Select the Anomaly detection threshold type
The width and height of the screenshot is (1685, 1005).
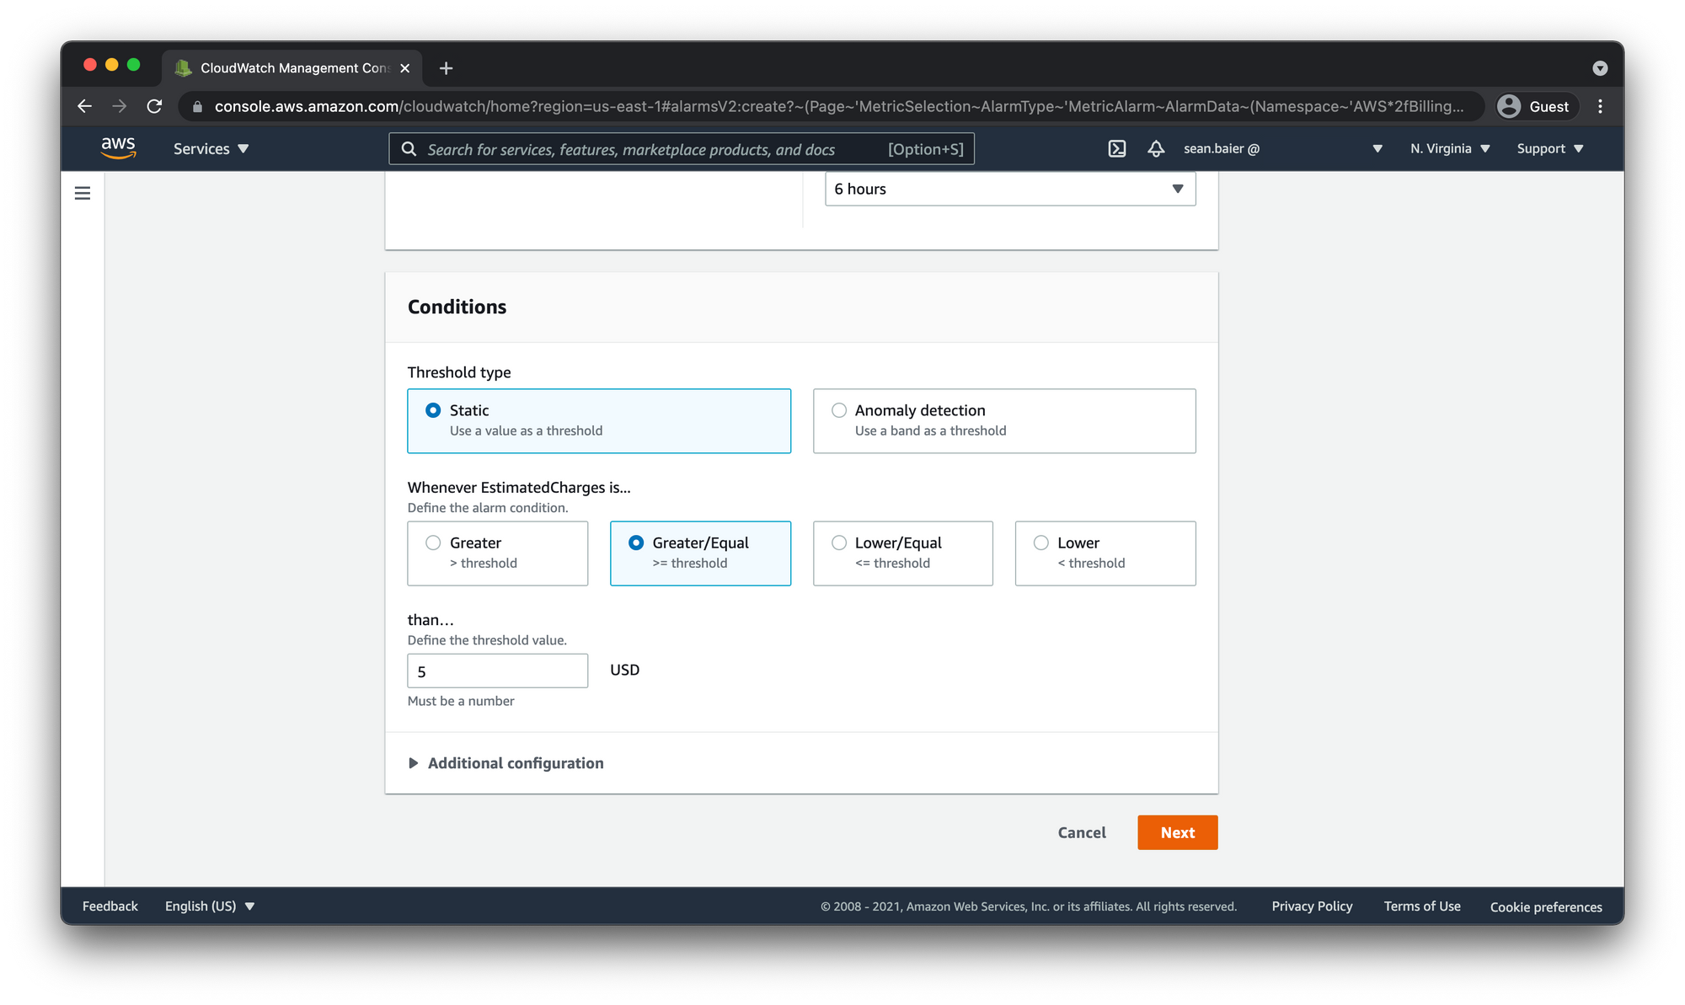839,410
